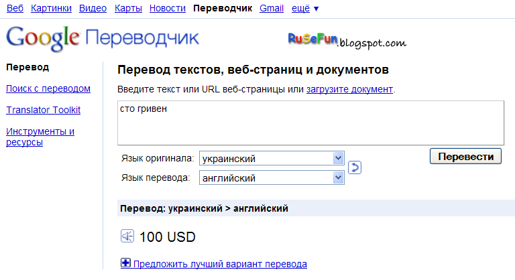Viewport: 515px width, 280px height.
Task: Click загрузите документ link
Action: click(349, 89)
